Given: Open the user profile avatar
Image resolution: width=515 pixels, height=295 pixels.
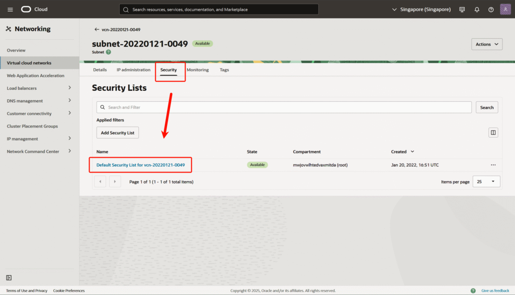Looking at the screenshot, I should click(x=505, y=10).
